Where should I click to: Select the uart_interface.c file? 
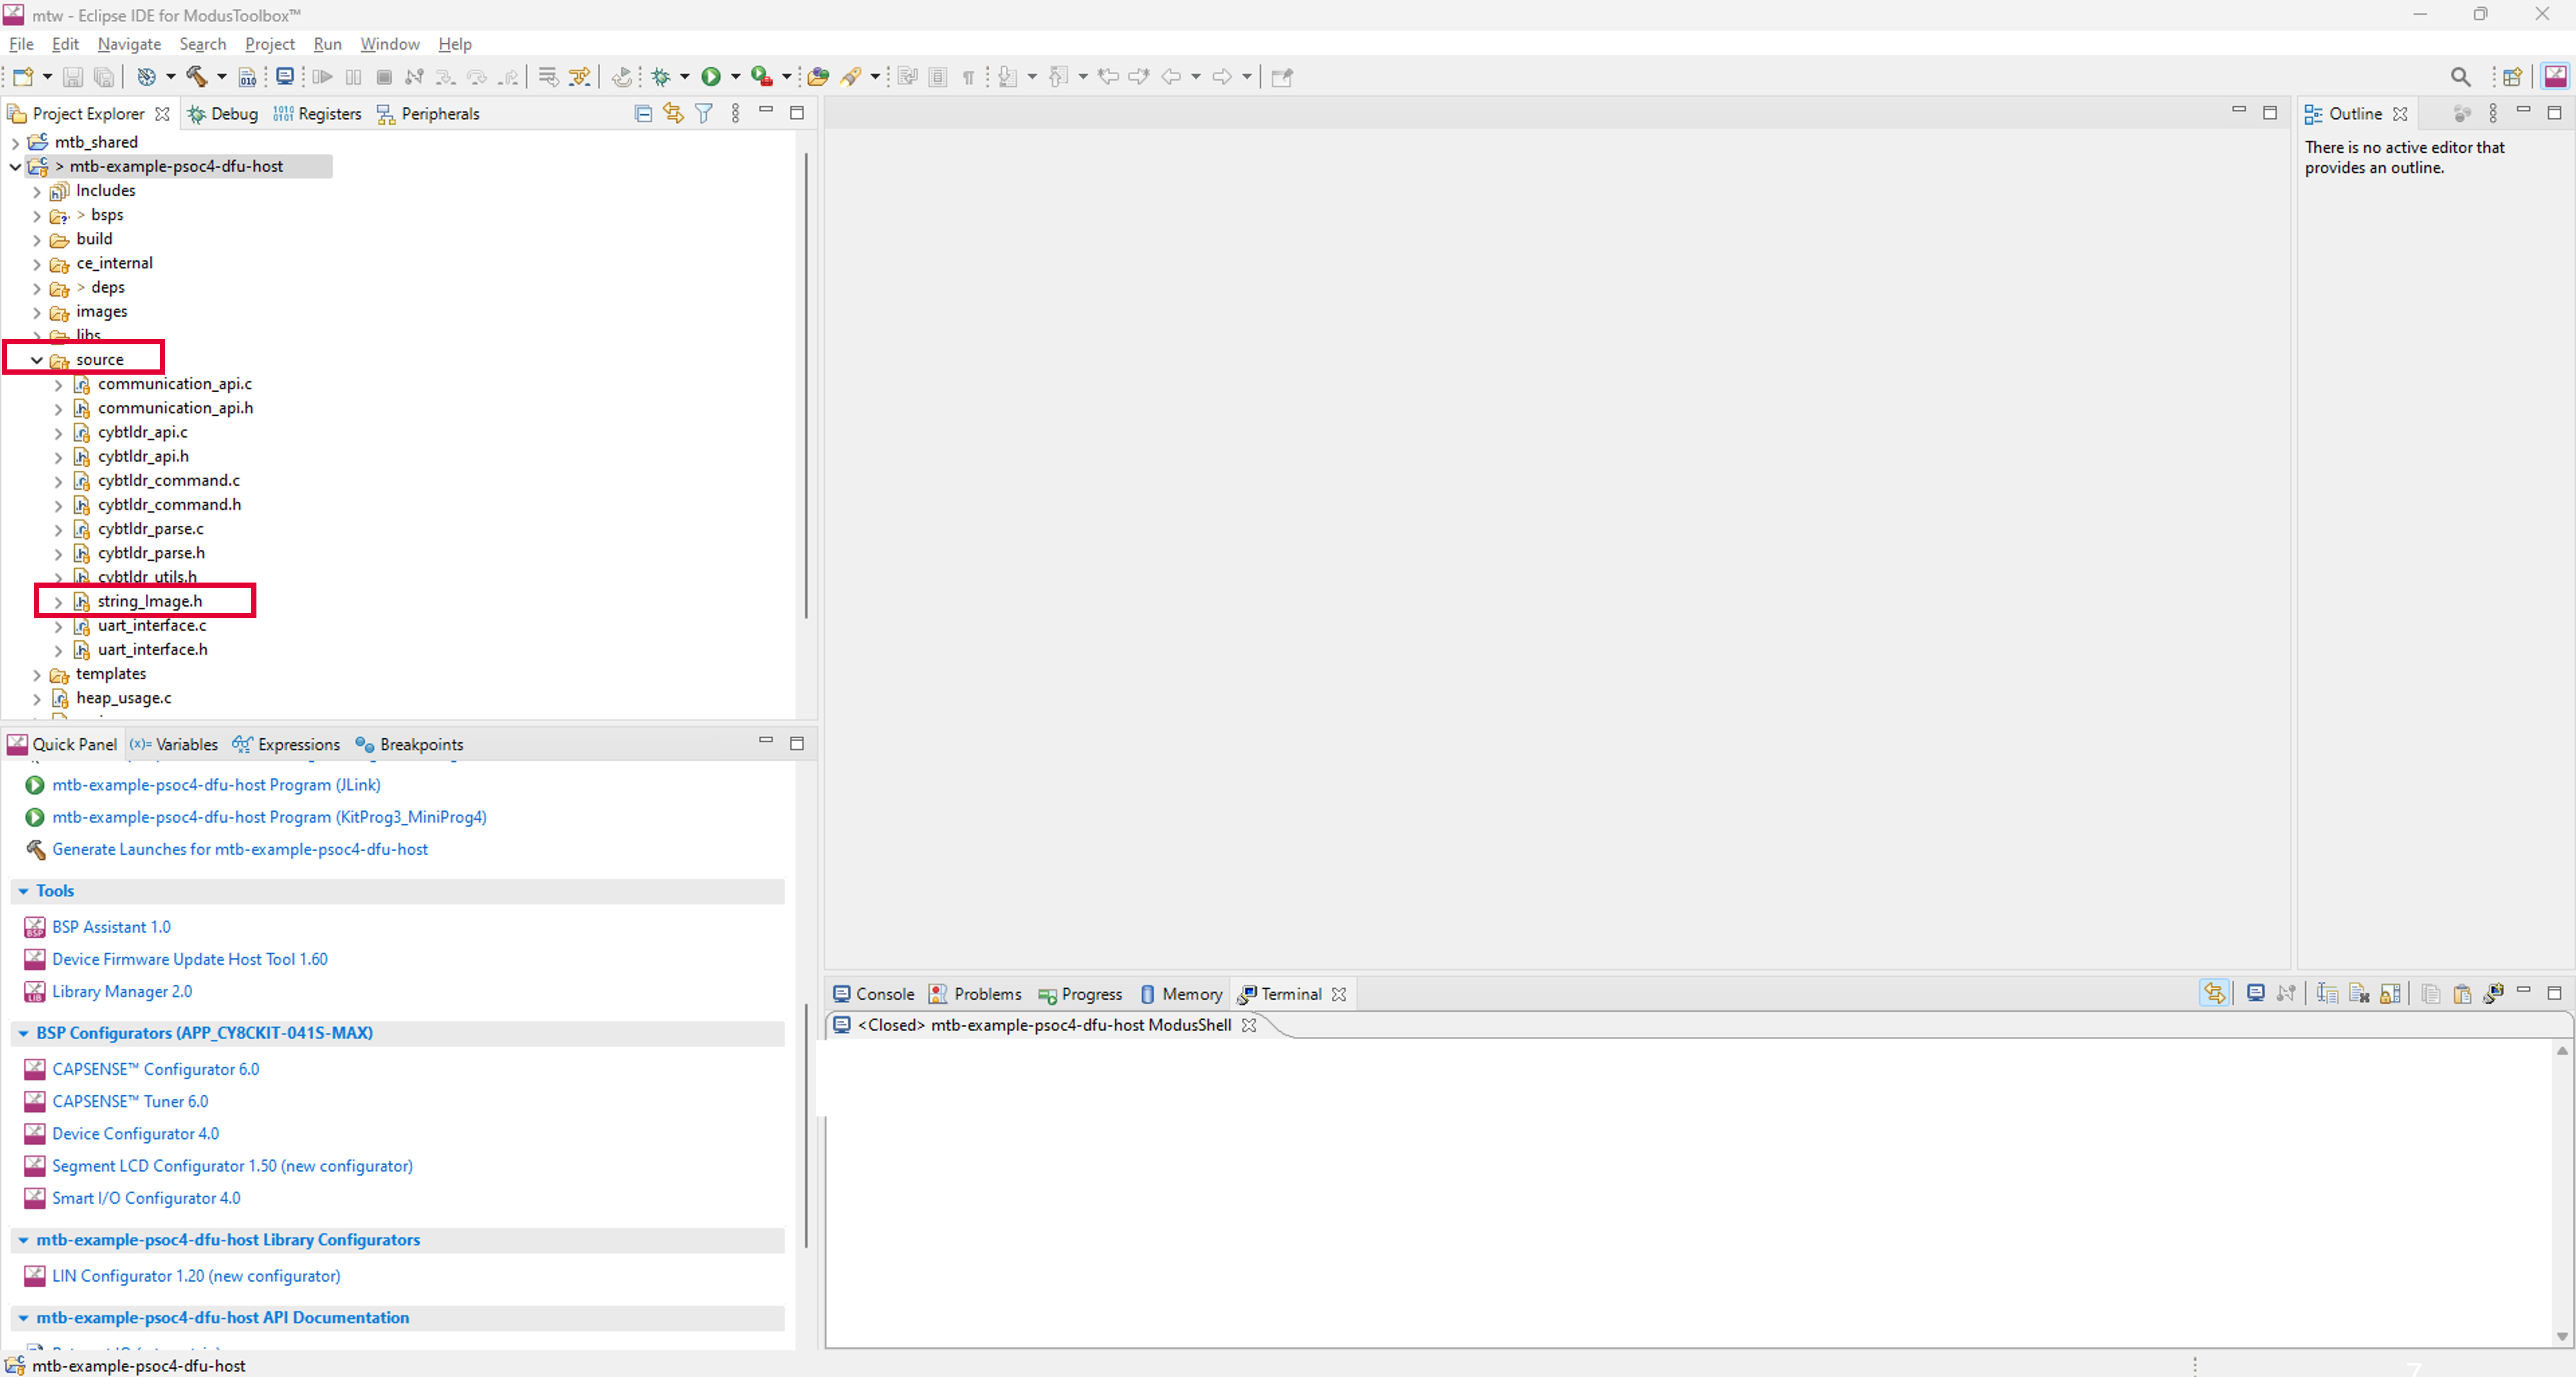[x=152, y=626]
